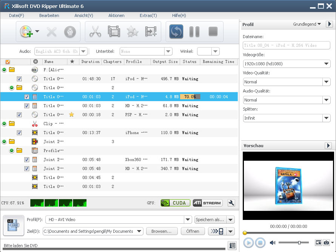Click the Speichern als... button
Viewport: 336px width, 252px height.
(210, 220)
